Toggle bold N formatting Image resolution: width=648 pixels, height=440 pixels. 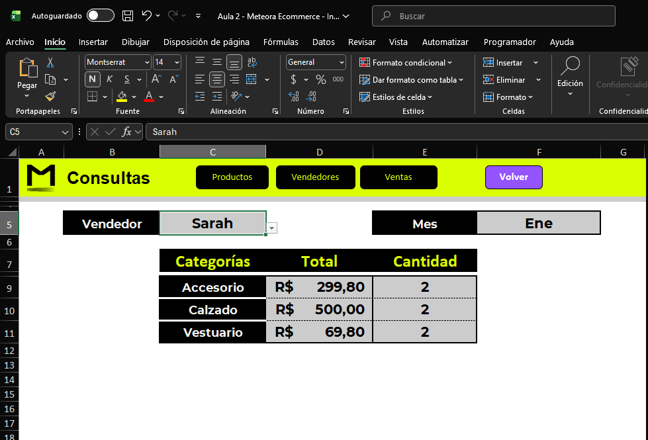point(93,79)
